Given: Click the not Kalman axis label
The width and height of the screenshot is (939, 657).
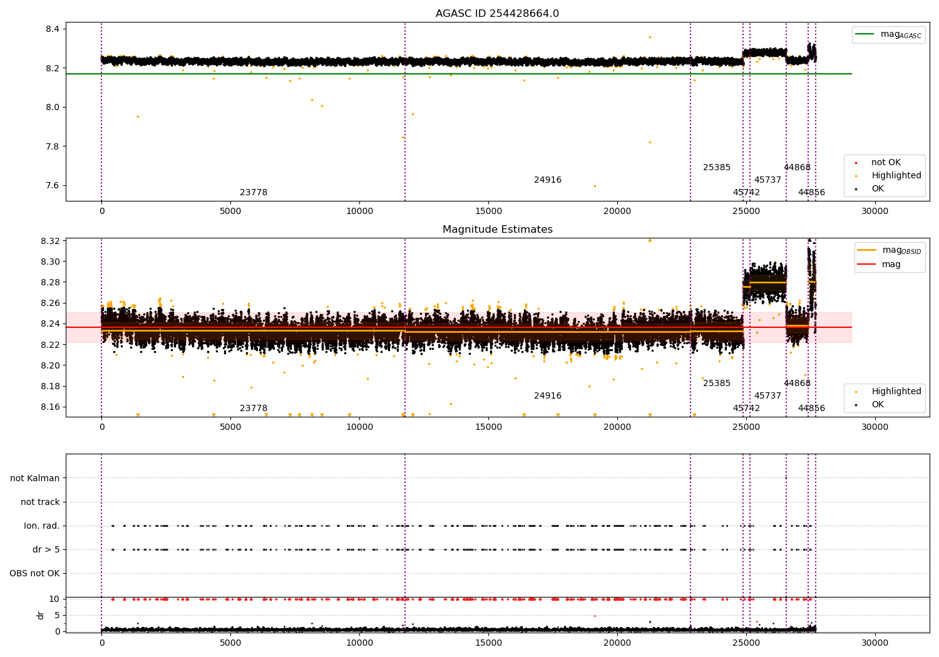Looking at the screenshot, I should [35, 478].
